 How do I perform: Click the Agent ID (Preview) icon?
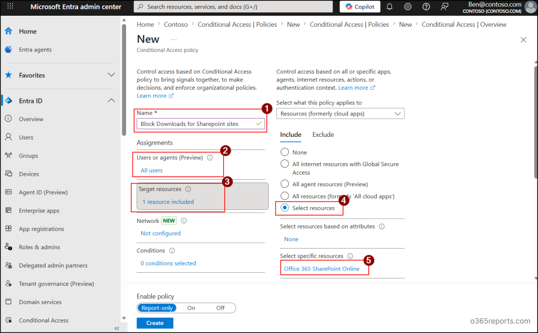point(8,192)
